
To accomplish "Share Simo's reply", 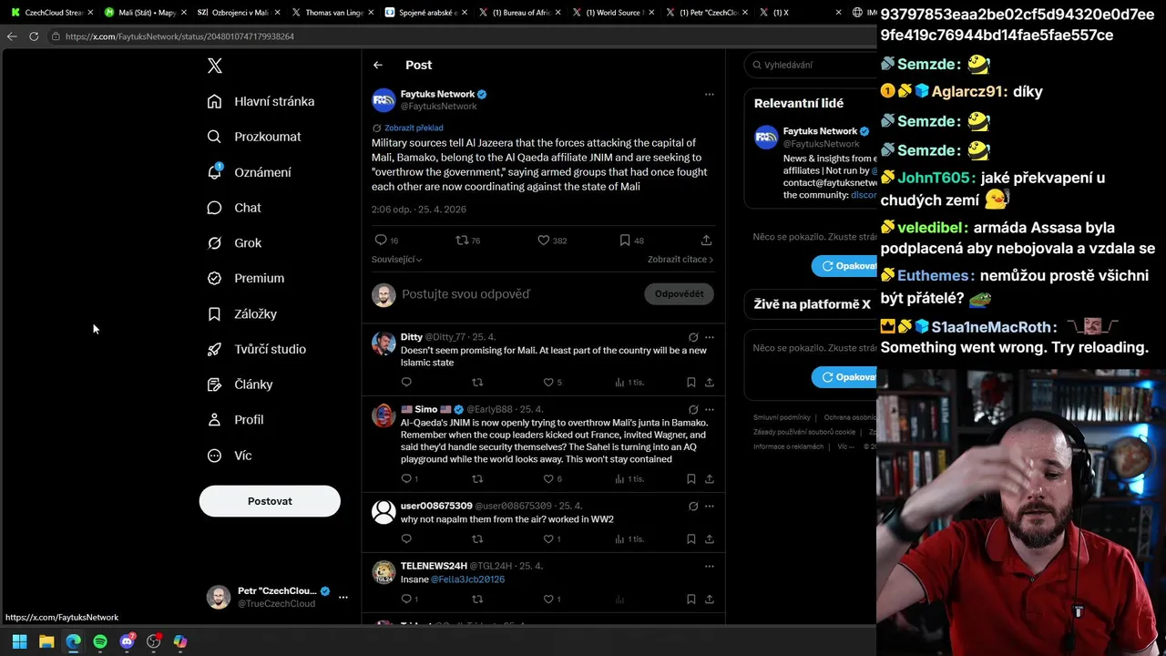I will tap(709, 478).
